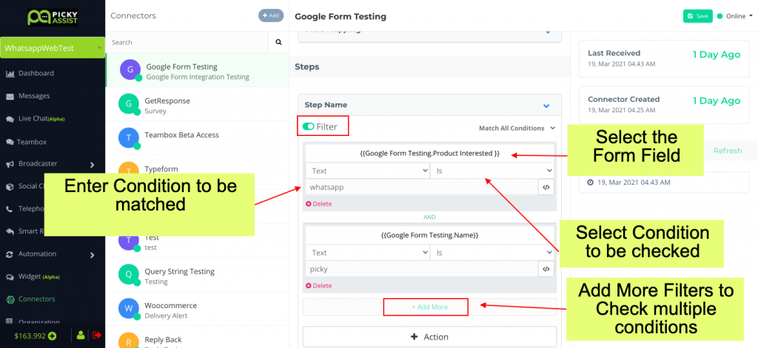The image size is (758, 348).
Task: Insert variable via whatsapp code icon
Action: pos(546,187)
